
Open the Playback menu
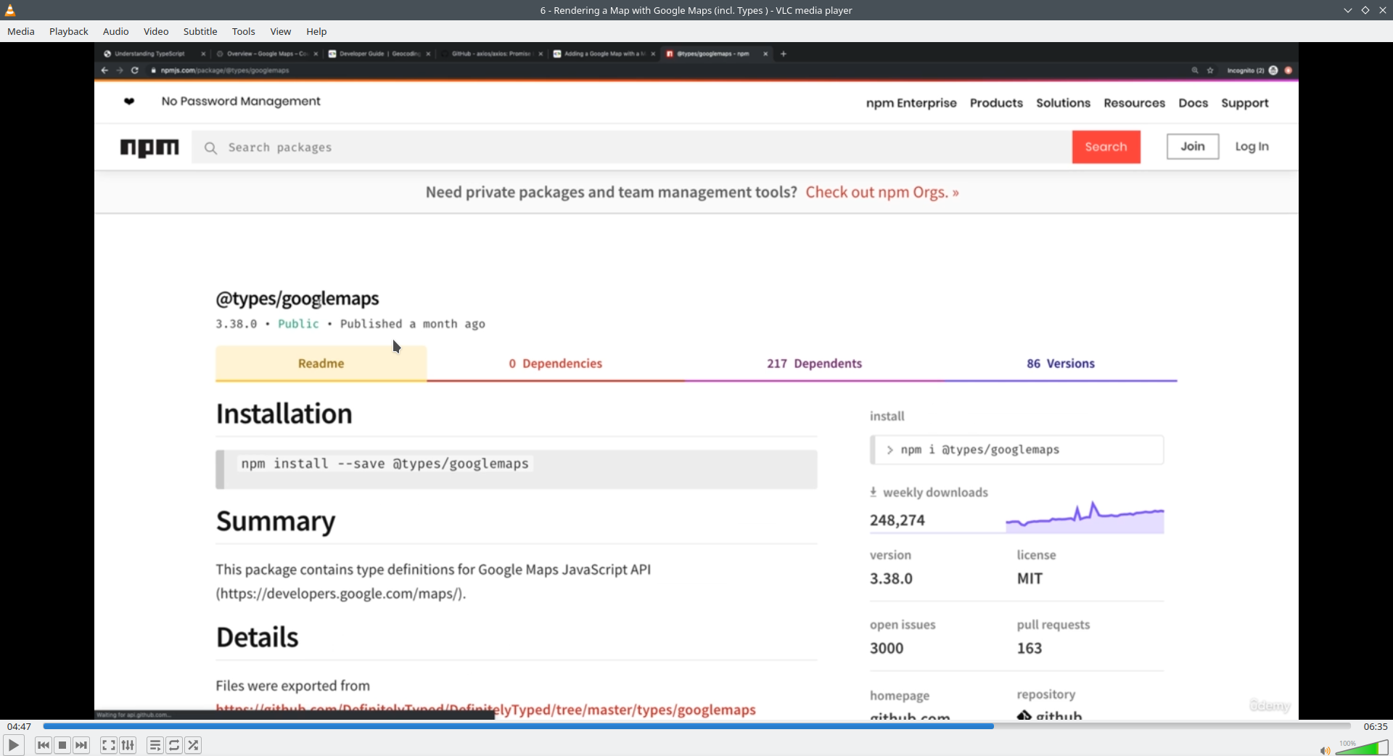coord(69,31)
